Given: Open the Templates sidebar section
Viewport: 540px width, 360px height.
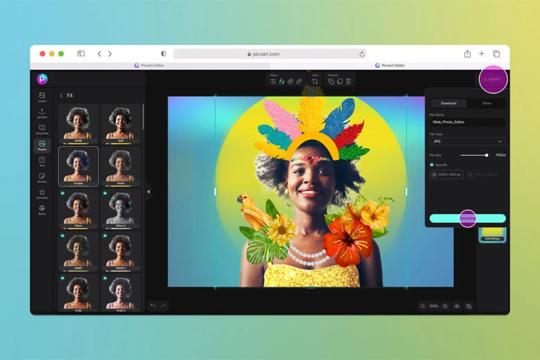Looking at the screenshot, I should click(42, 129).
